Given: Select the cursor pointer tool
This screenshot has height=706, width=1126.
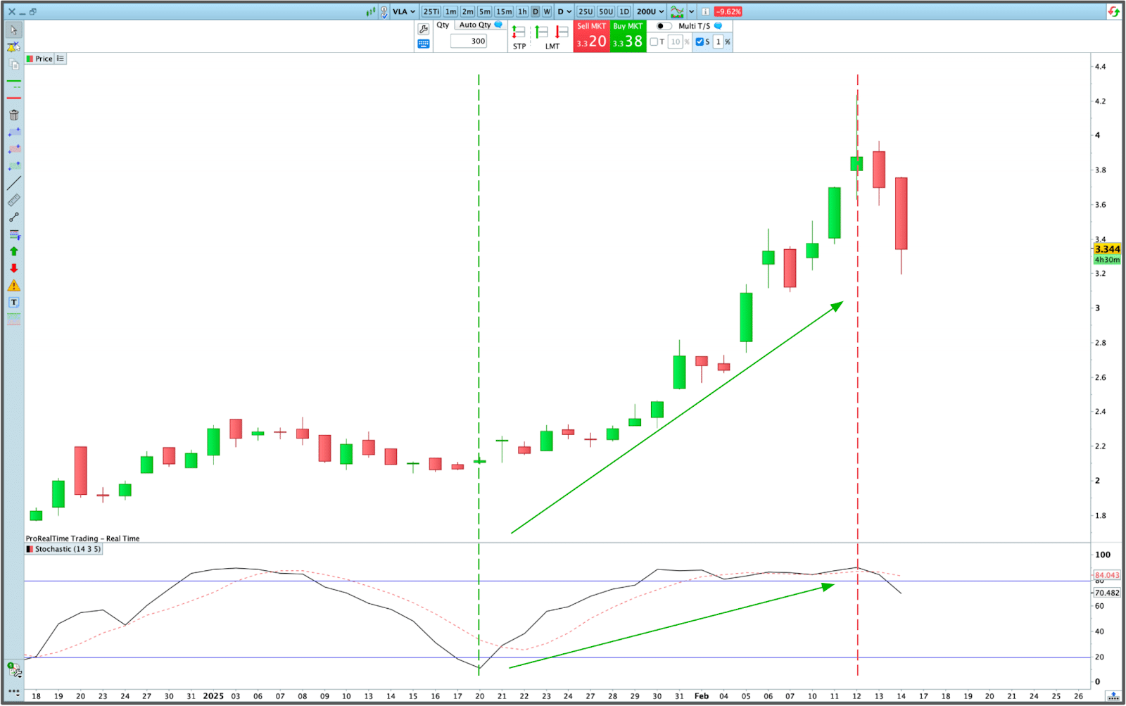Looking at the screenshot, I should click(x=13, y=30).
